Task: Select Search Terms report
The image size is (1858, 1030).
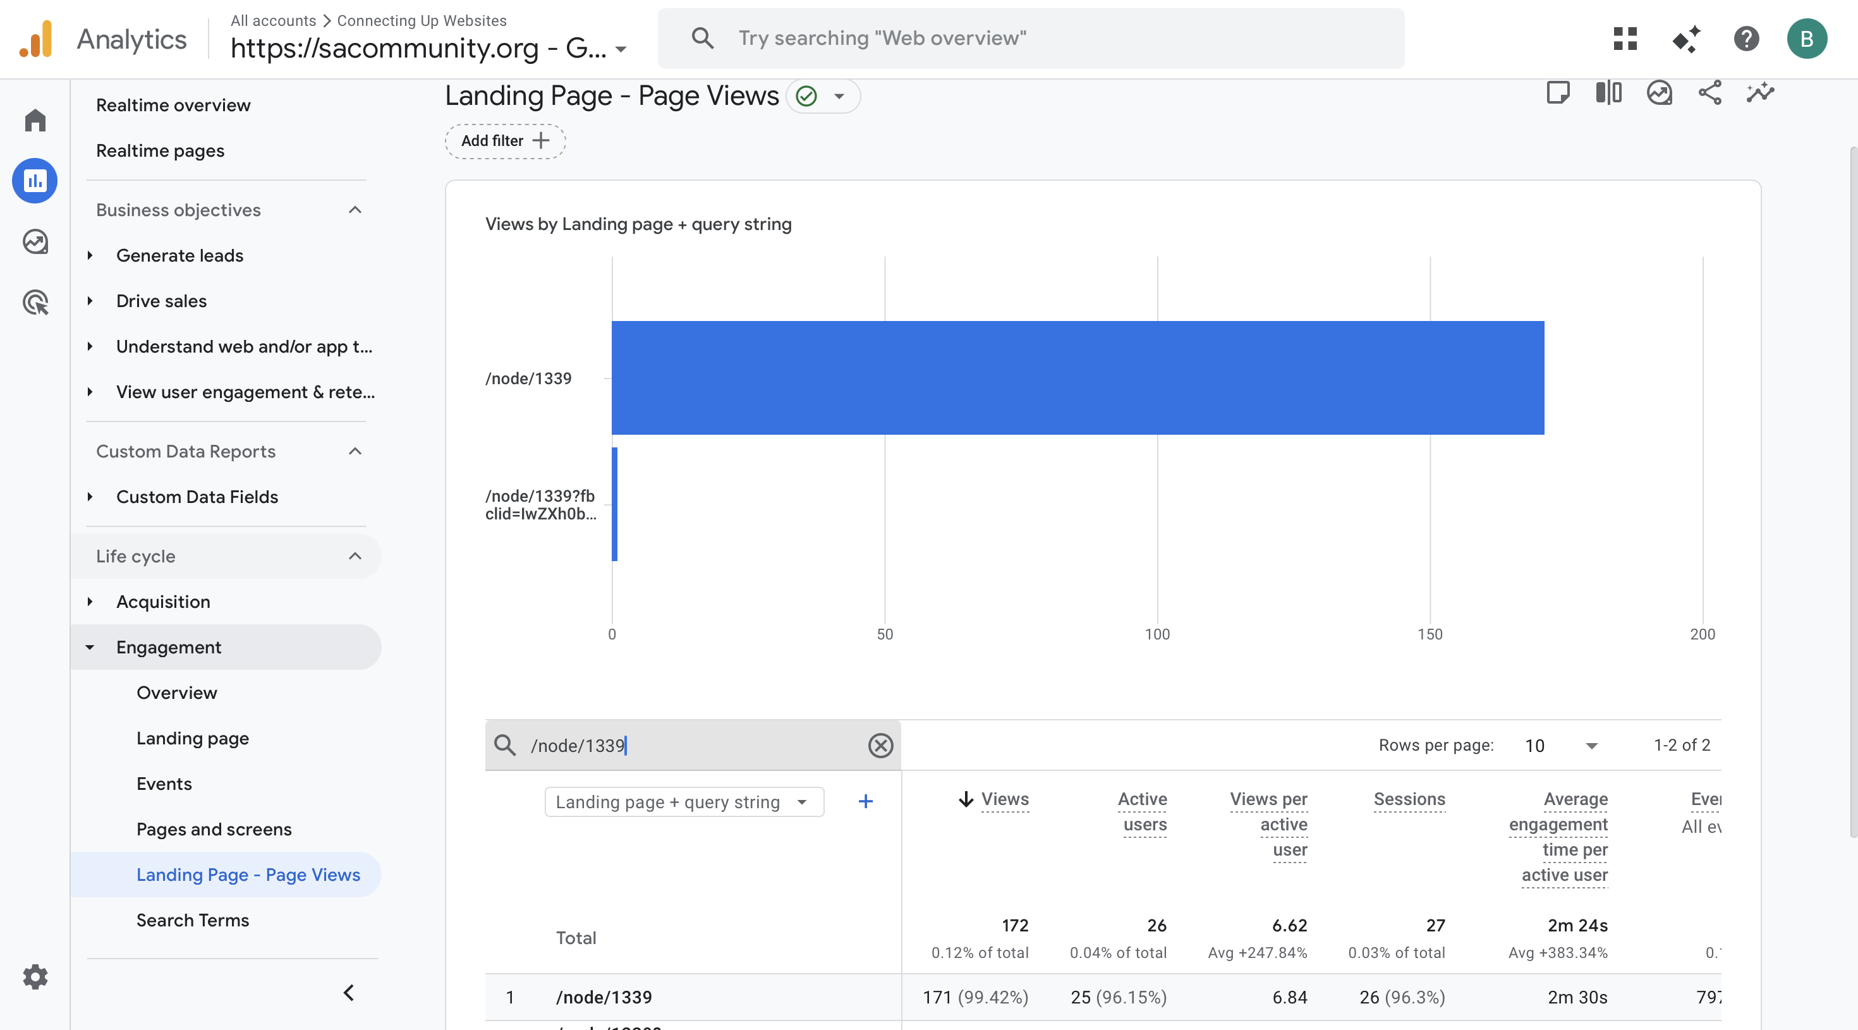Action: [x=192, y=920]
